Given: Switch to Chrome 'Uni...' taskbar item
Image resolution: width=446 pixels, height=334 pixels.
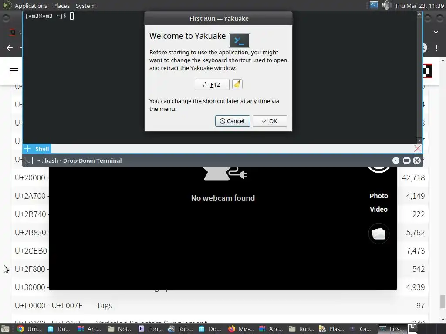Looking at the screenshot, I should [x=30, y=329].
